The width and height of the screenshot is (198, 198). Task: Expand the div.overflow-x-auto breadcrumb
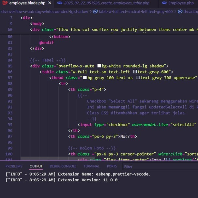[44, 11]
